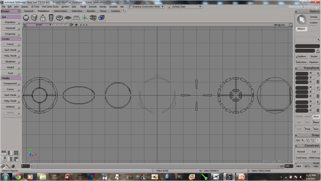321x181 pixels.
Task: Create a null object with green star icon
Action: coord(84,18)
